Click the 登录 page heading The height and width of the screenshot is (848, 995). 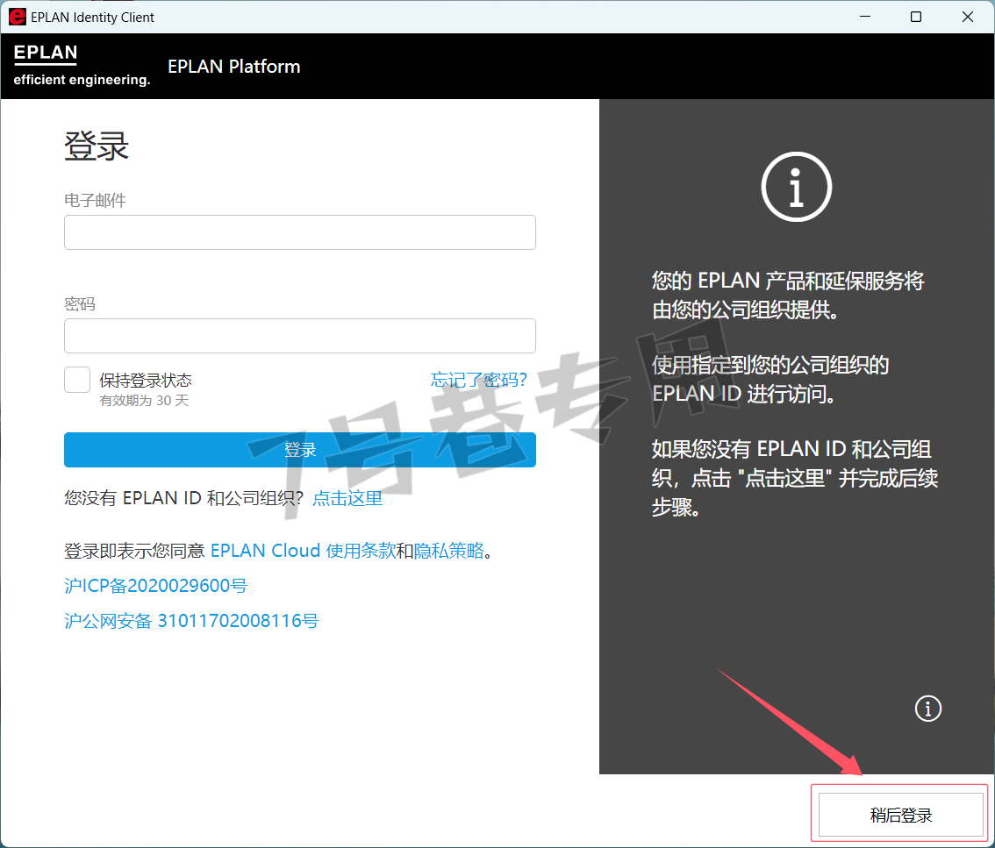(97, 146)
